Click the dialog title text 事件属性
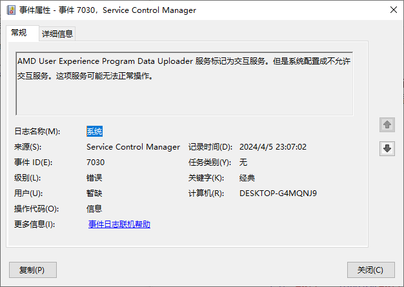404x287 pixels. (35, 10)
